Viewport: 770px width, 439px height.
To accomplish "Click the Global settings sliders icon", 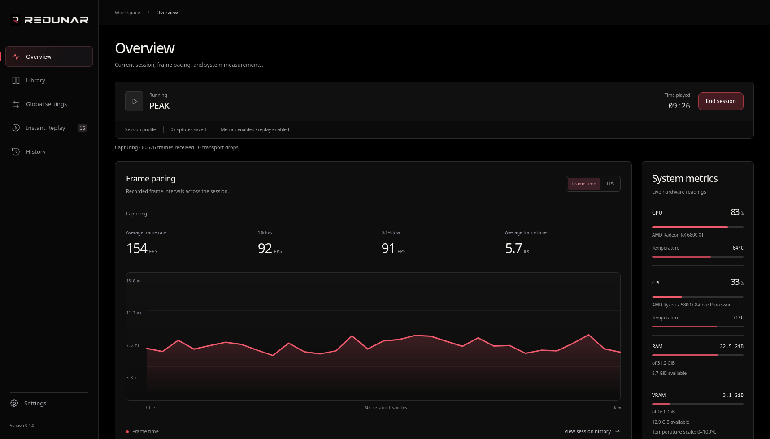I will (16, 104).
